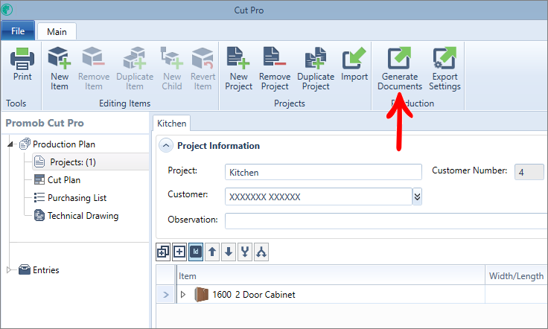This screenshot has width=548, height=329.
Task: Create a New Project
Action: coord(239,68)
